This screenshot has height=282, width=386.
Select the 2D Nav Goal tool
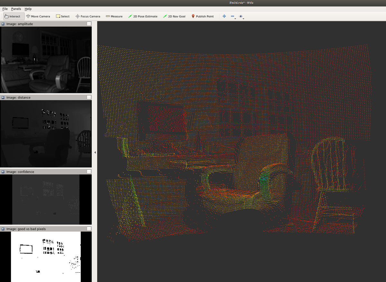coord(174,16)
